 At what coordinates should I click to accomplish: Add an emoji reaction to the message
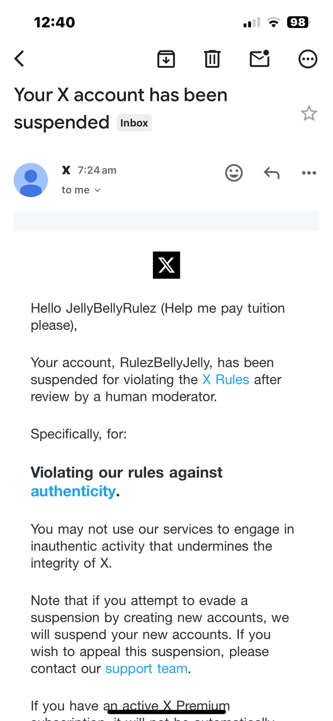click(x=234, y=173)
